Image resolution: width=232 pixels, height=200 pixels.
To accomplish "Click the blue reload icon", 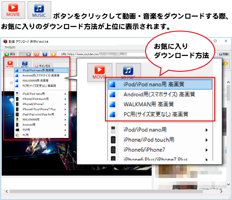I will (x=45, y=54).
